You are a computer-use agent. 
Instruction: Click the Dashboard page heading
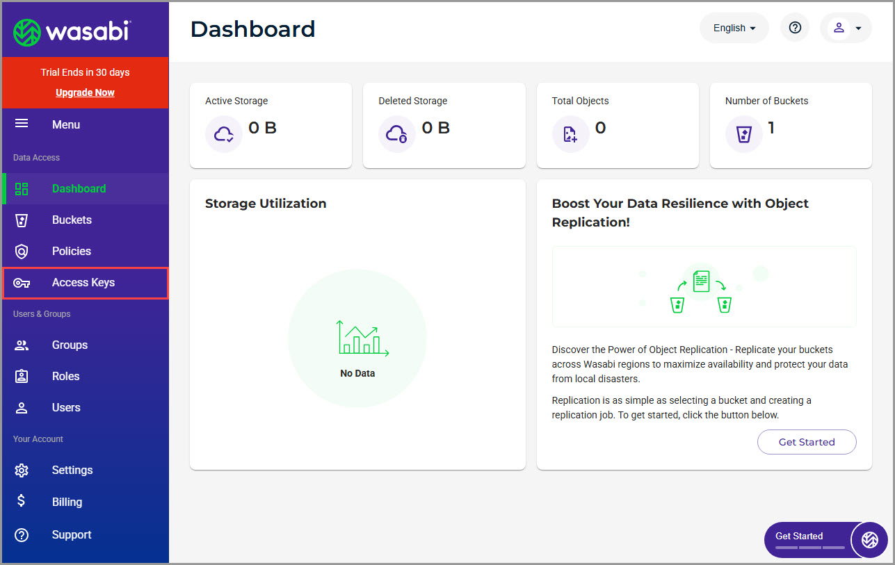252,29
